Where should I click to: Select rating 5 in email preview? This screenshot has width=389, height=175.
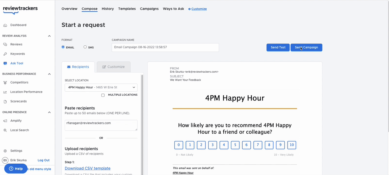pyautogui.click(x=235, y=145)
